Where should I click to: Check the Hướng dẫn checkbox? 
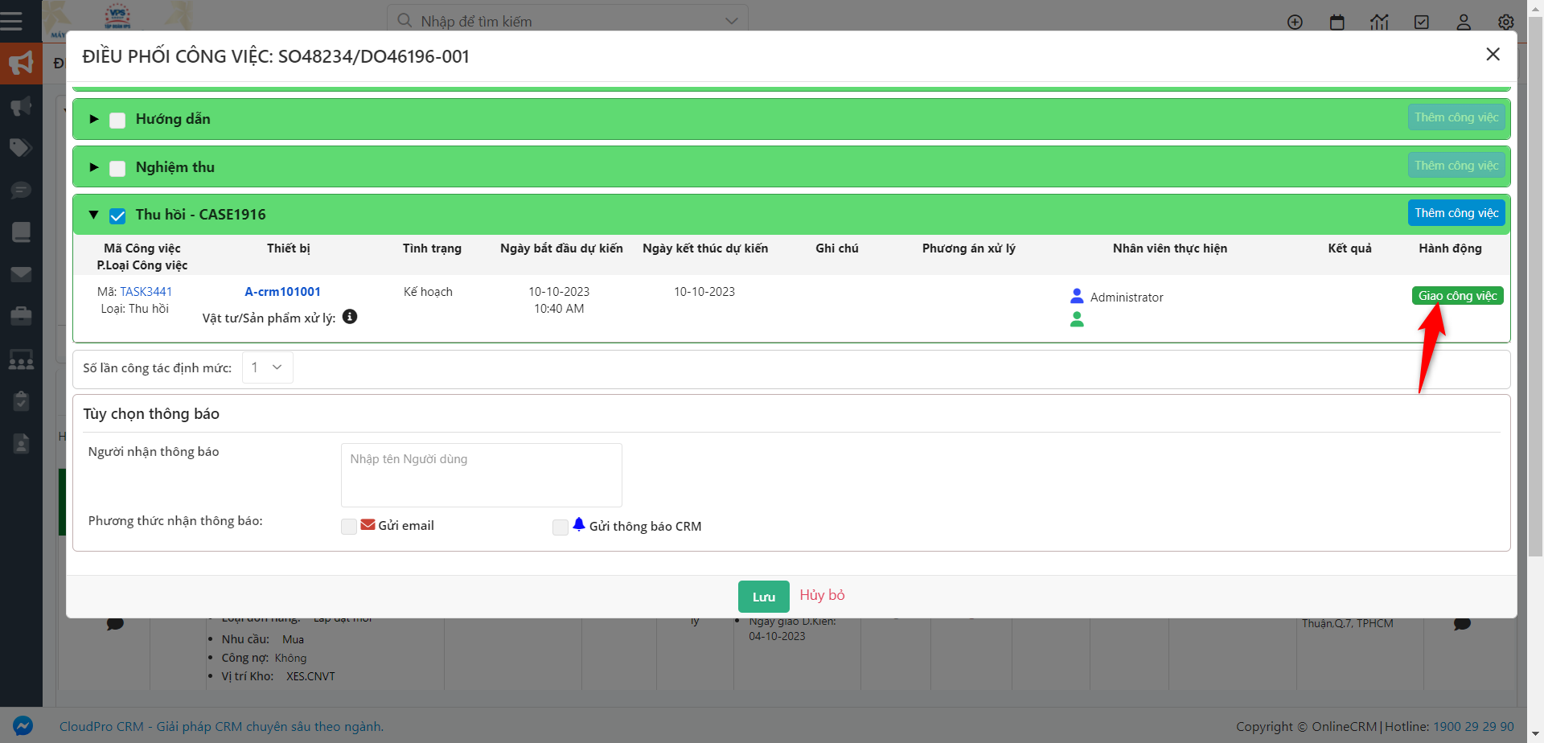click(117, 121)
